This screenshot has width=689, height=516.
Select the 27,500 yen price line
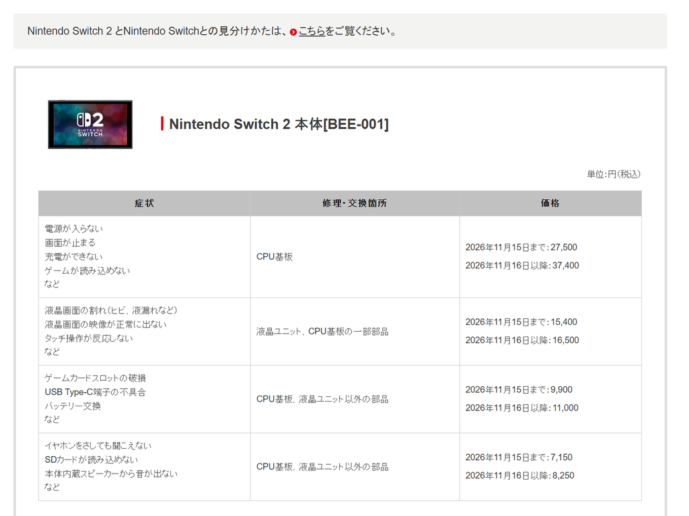pos(521,248)
